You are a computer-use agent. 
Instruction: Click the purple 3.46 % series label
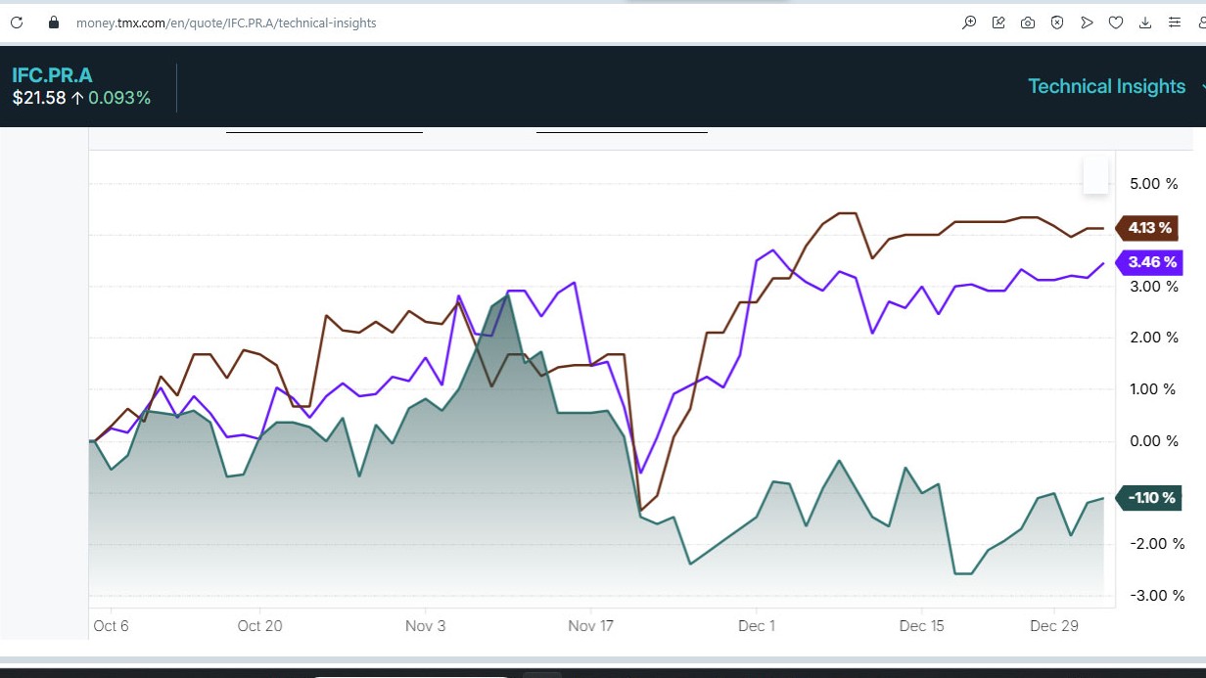tap(1149, 262)
